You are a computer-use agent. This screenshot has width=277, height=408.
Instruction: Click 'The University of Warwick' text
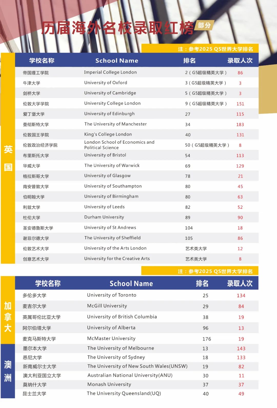112,165
